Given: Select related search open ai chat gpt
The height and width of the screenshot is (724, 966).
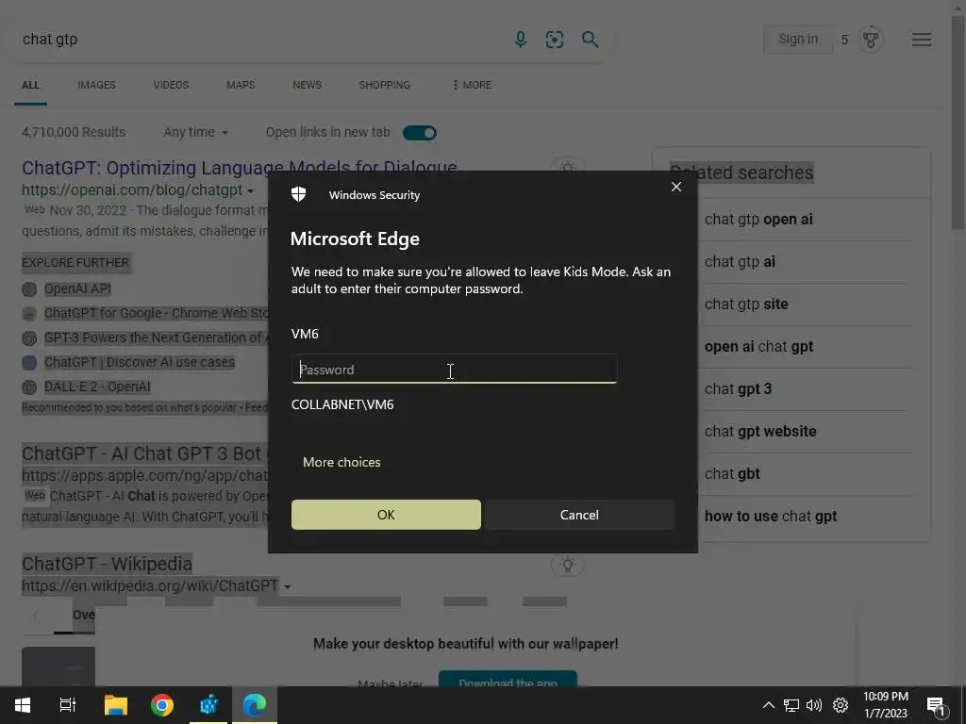Looking at the screenshot, I should point(758,347).
